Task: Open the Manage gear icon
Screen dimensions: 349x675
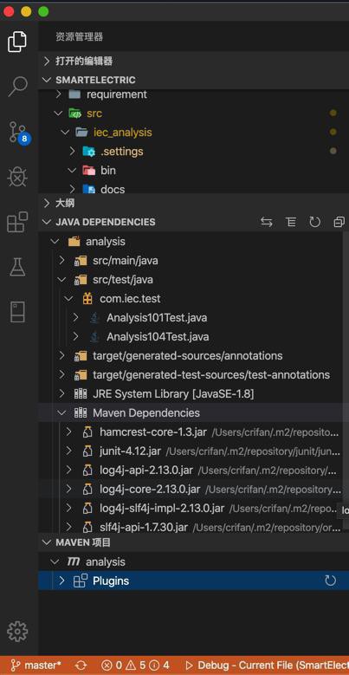Action: [17, 632]
